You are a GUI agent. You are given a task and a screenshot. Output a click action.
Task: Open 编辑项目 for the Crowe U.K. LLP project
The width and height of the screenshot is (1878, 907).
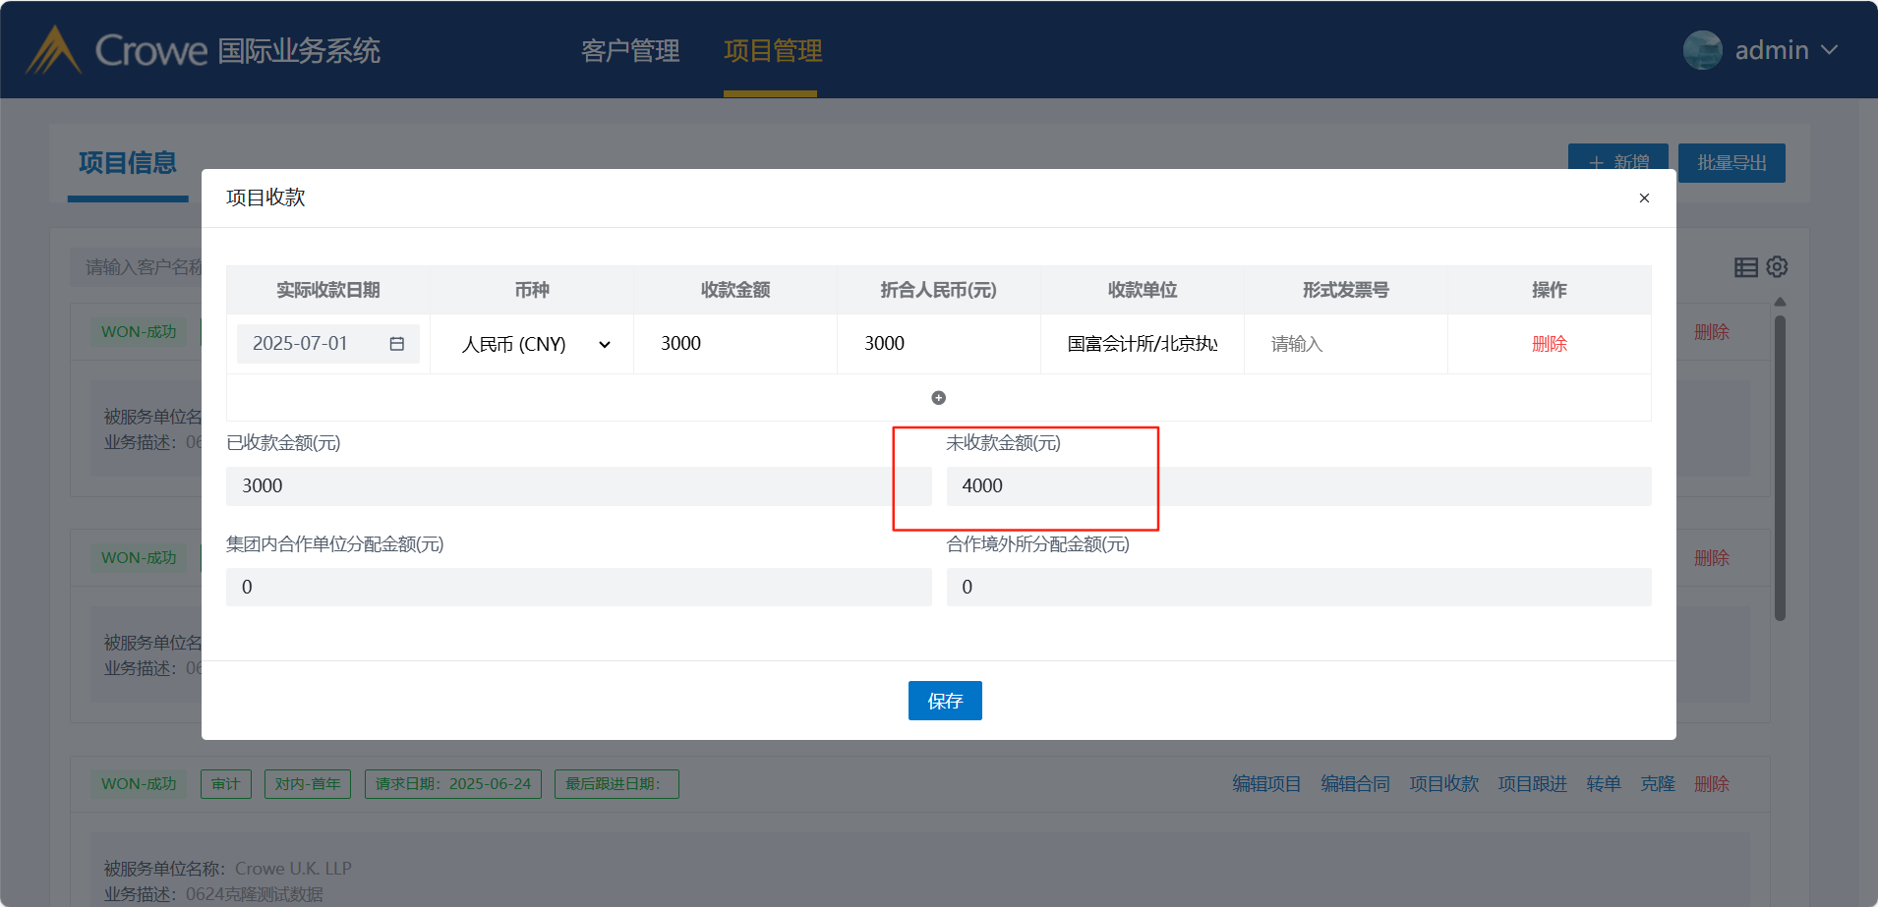[x=1266, y=784]
